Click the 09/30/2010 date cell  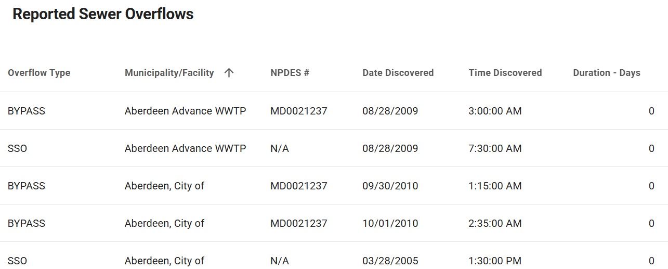tap(390, 186)
